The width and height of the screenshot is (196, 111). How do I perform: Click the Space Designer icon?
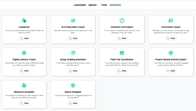pos(73,85)
